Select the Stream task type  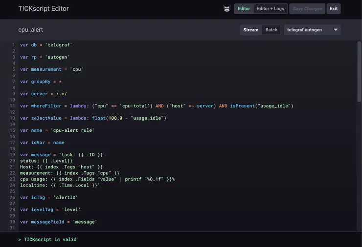[x=250, y=30]
